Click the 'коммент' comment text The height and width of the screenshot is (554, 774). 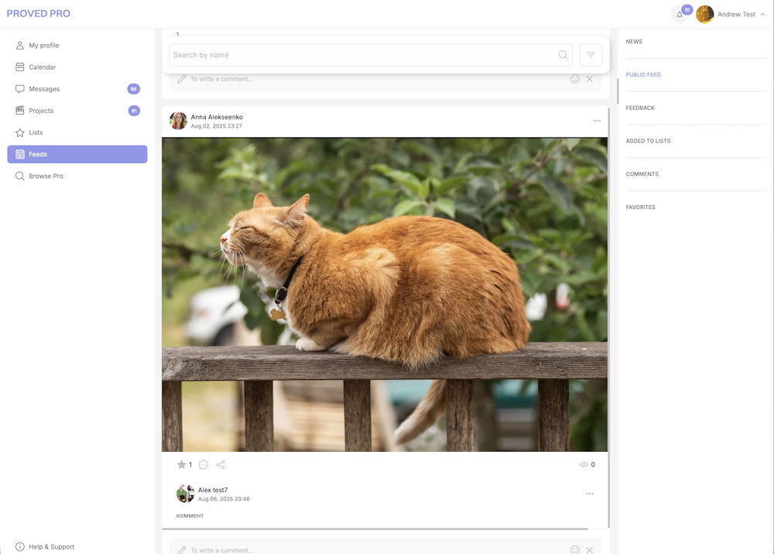tap(190, 516)
